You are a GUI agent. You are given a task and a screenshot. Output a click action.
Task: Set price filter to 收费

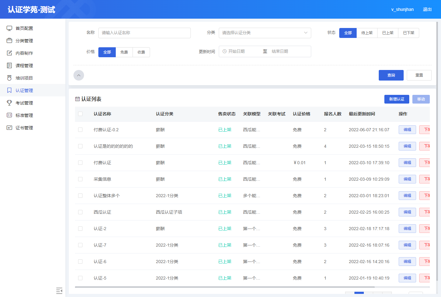pos(141,52)
